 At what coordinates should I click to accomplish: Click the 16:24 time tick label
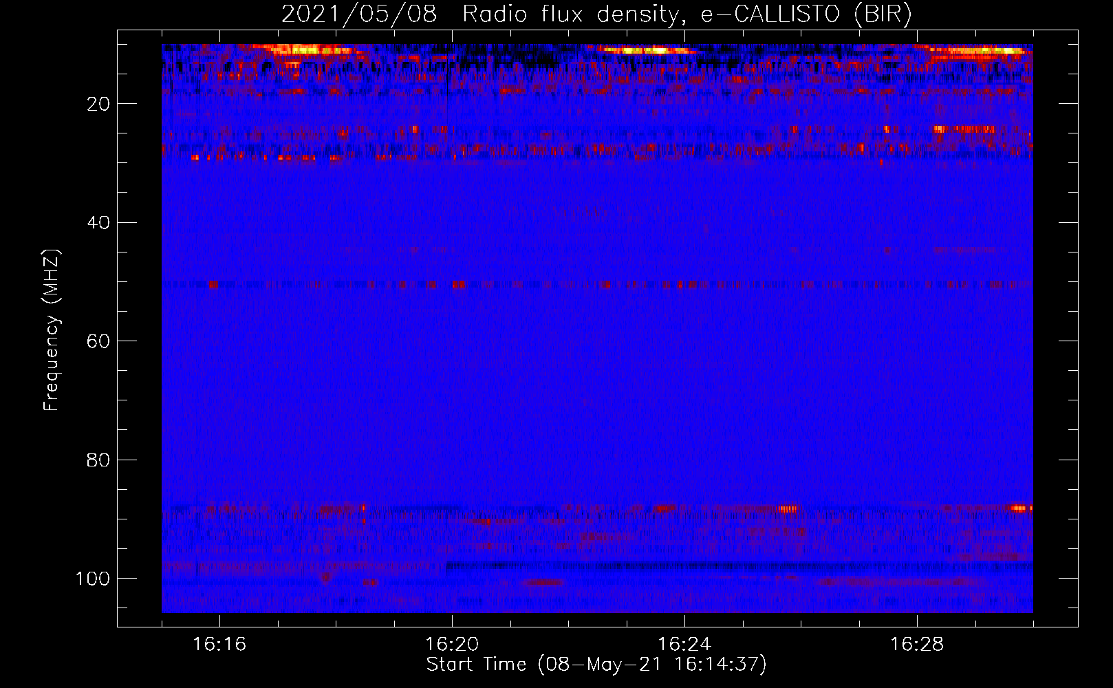pyautogui.click(x=684, y=645)
